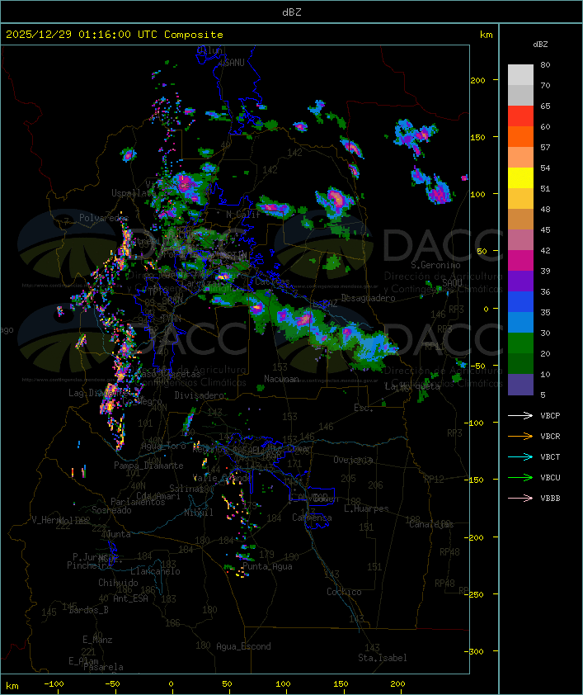The height and width of the screenshot is (695, 583).
Task: Click the 'dBZ' heading above the color scale
Action: click(x=540, y=45)
